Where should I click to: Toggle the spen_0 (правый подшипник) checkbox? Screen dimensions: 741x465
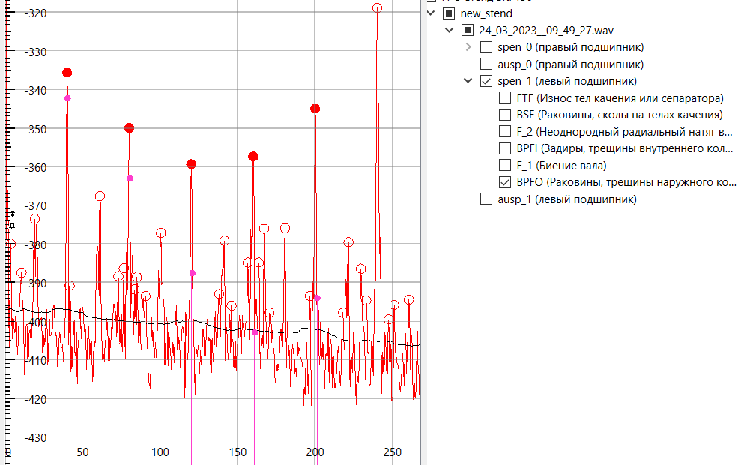pyautogui.click(x=486, y=48)
